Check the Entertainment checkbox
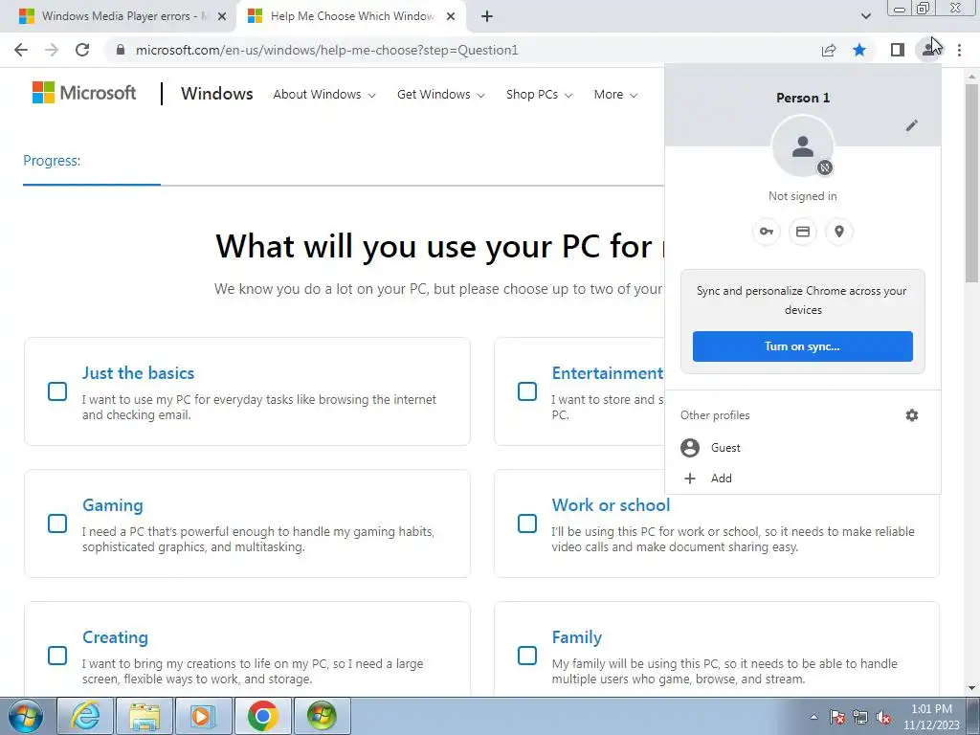980x735 pixels. pyautogui.click(x=527, y=391)
